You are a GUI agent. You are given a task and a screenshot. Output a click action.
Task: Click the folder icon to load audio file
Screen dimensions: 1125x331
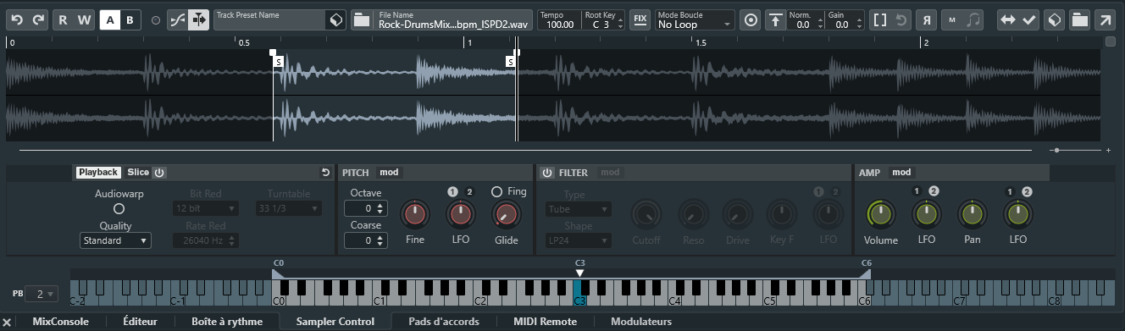pyautogui.click(x=362, y=19)
